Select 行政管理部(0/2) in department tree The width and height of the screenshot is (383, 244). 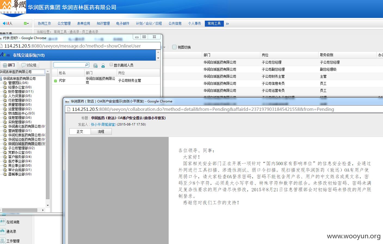click(20, 100)
